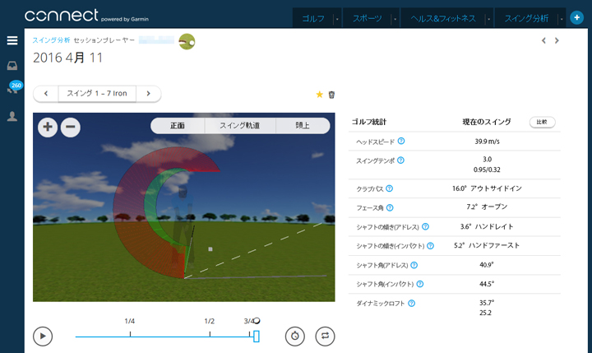
Task: Toggle the swing loop repeat button
Action: (326, 336)
